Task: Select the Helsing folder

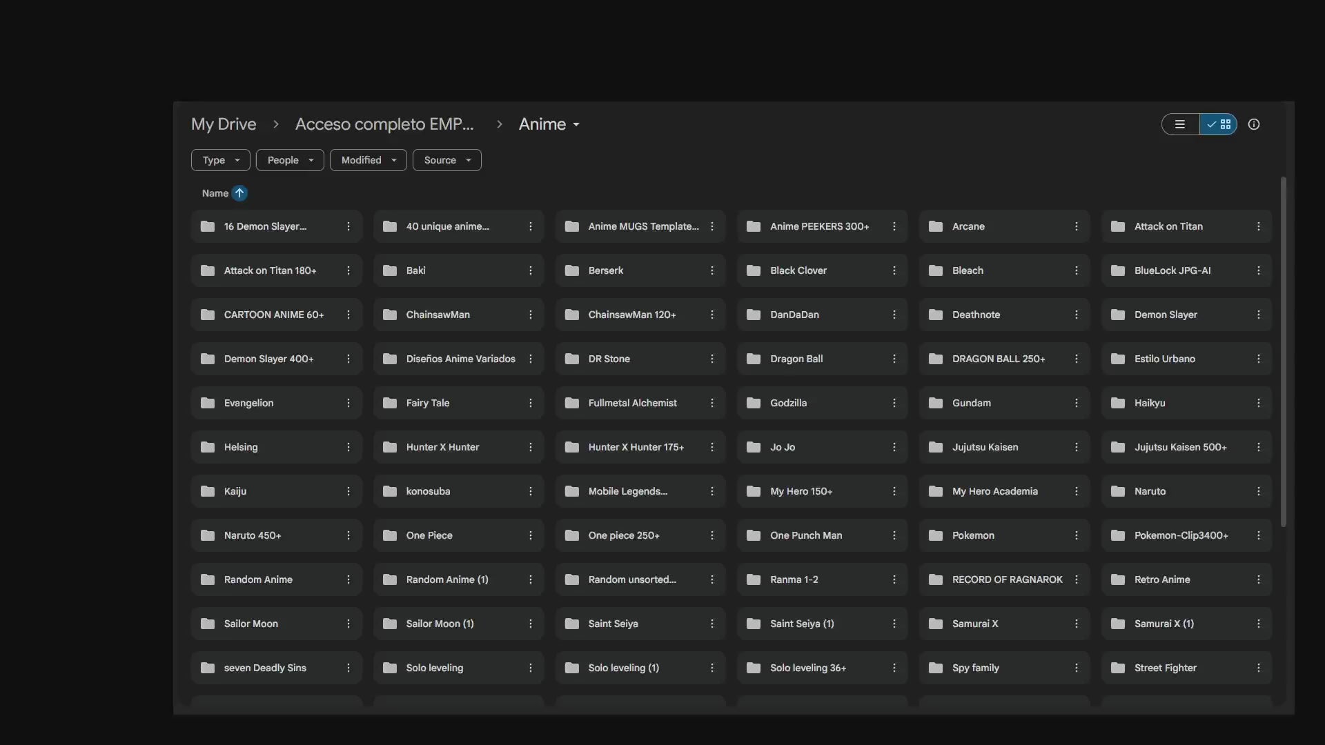Action: pos(276,447)
